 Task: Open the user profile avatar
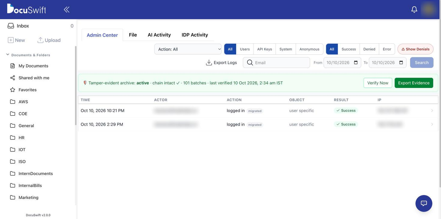pos(428,9)
